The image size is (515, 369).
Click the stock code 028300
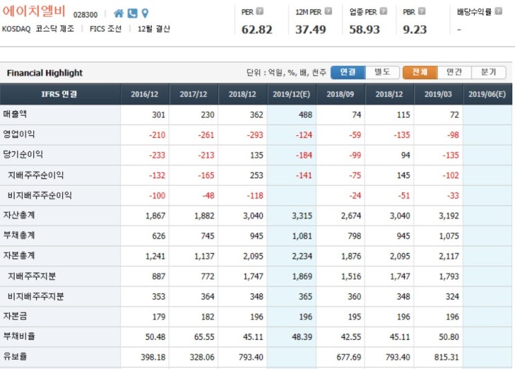click(85, 15)
